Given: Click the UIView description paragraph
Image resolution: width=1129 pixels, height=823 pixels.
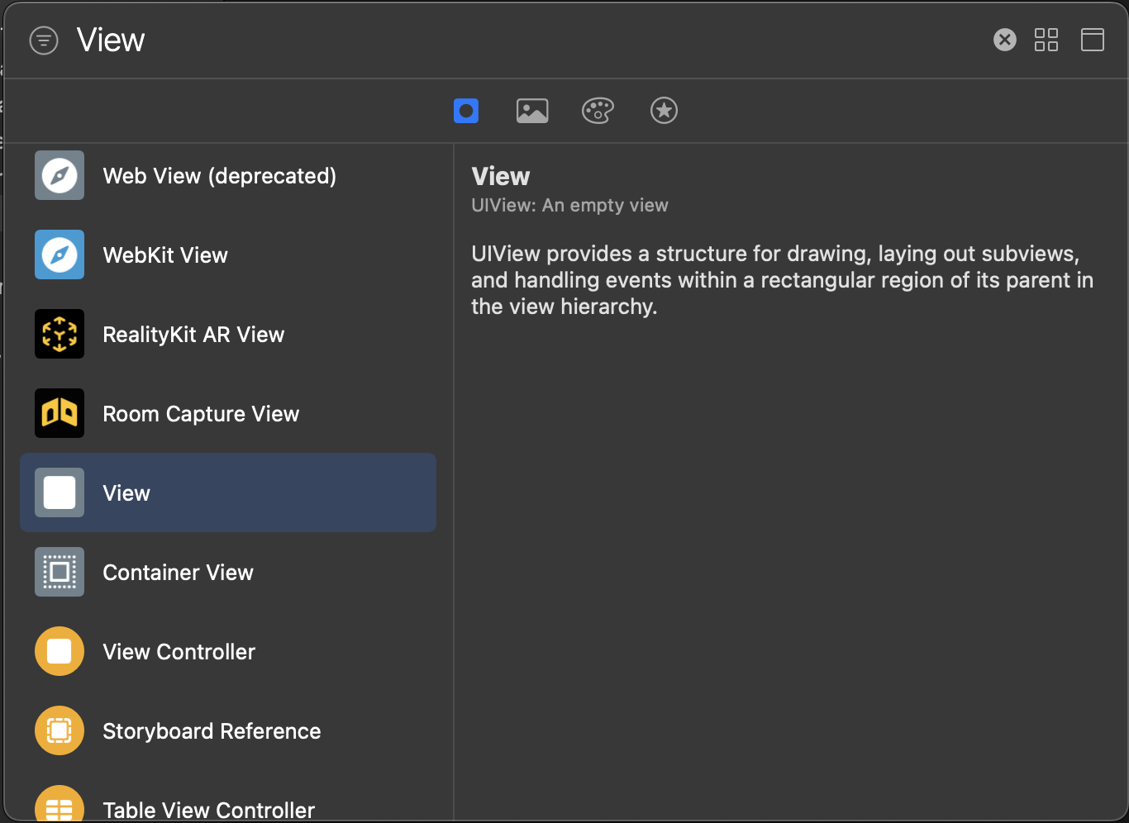Looking at the screenshot, I should (782, 280).
